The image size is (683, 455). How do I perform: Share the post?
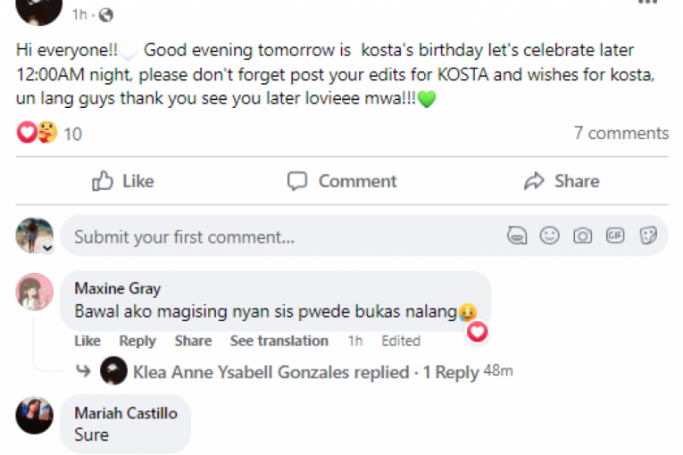click(561, 181)
